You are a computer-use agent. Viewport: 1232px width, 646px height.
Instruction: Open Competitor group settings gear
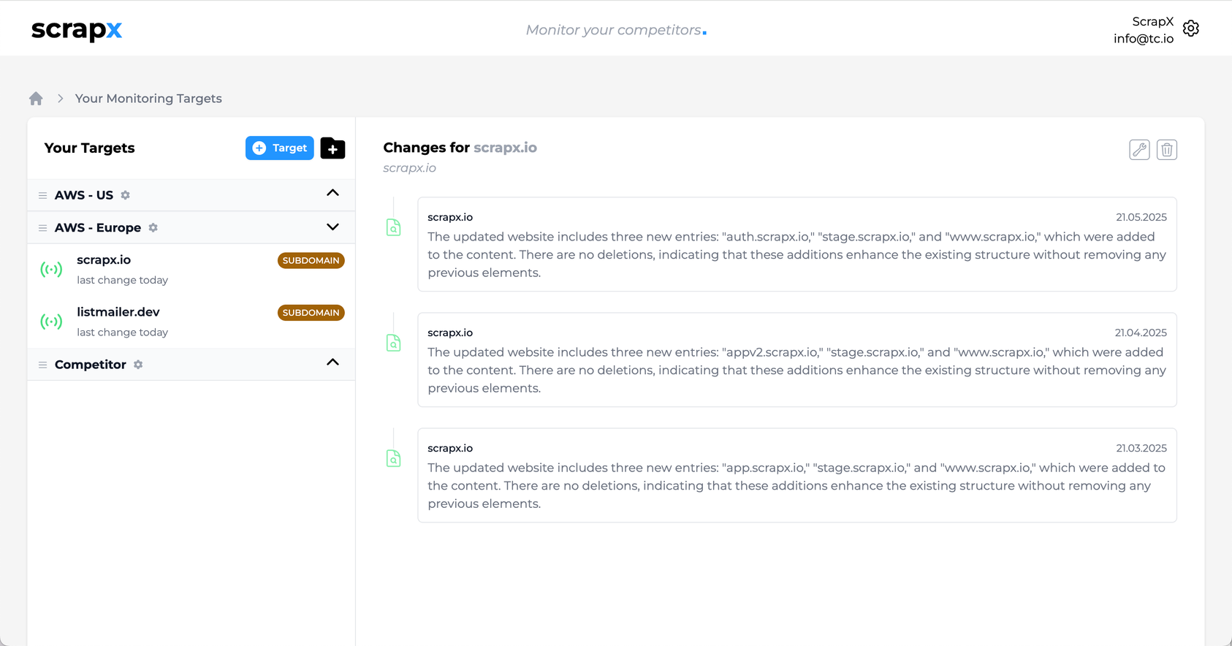point(138,365)
